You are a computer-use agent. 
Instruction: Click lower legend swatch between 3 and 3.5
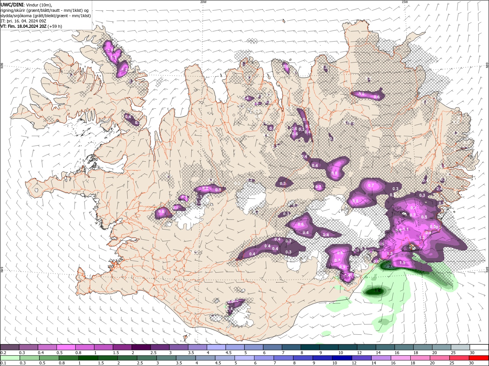tap(166, 358)
